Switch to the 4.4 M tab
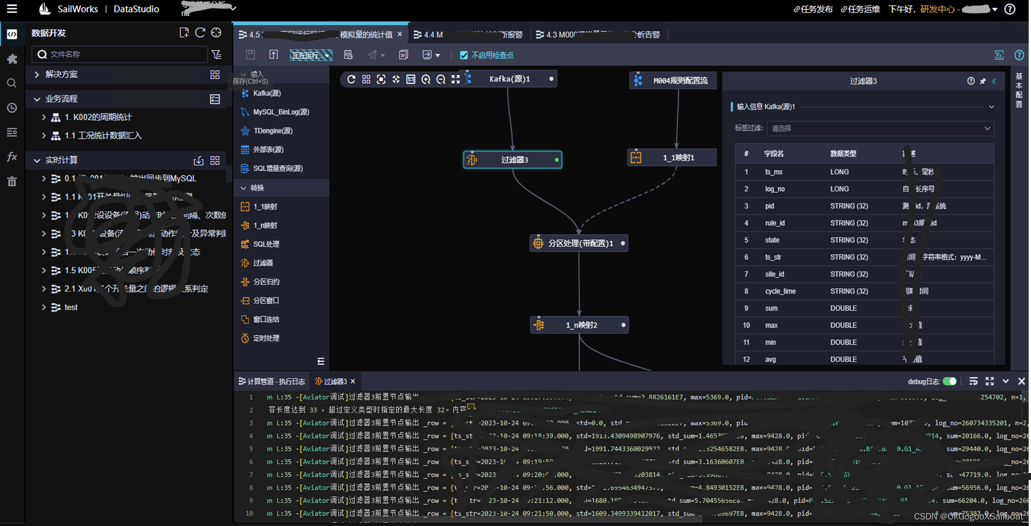 pos(468,34)
